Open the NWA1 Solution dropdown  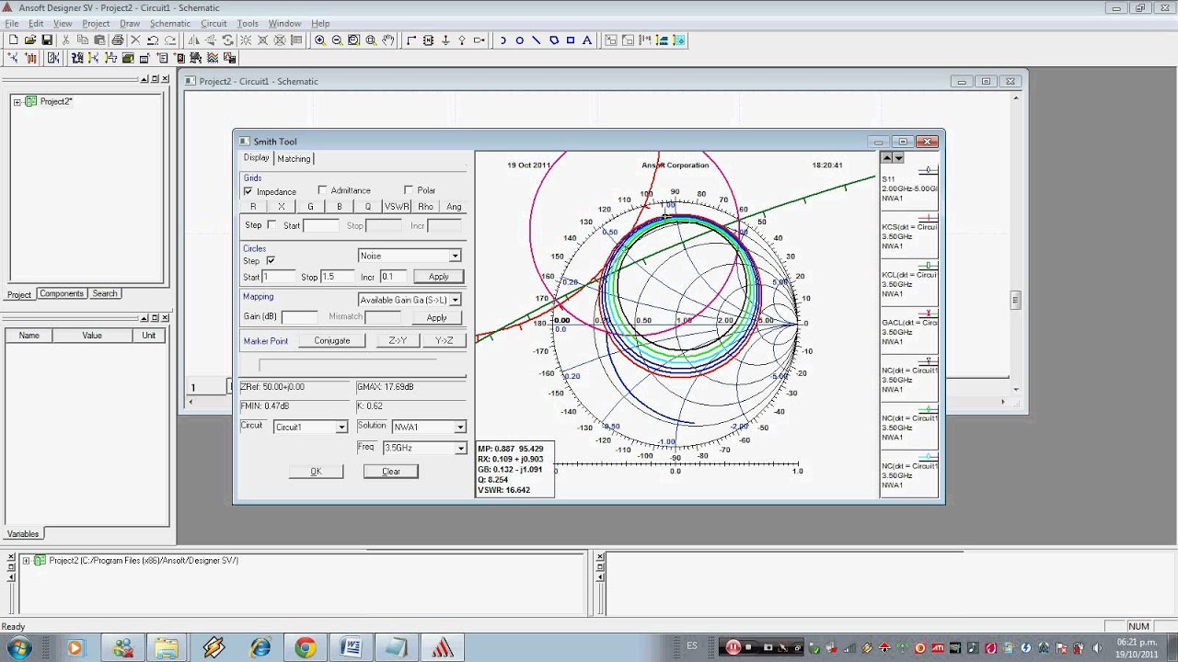[x=460, y=428]
